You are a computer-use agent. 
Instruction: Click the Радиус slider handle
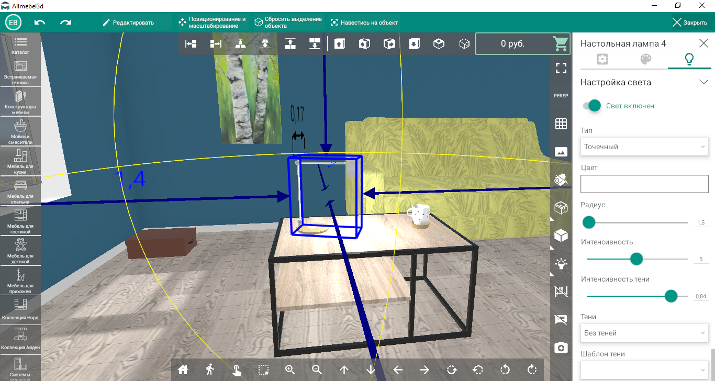pos(589,222)
